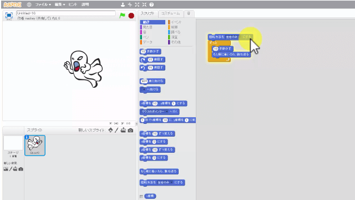Take new sprite photo with camera icon
This screenshot has width=355, height=200.
131,131
